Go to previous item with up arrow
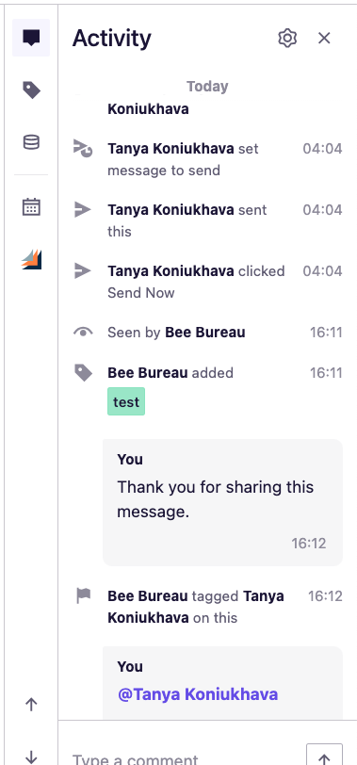The width and height of the screenshot is (357, 765). [x=31, y=704]
